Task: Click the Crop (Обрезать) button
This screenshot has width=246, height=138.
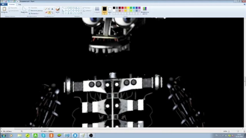Action: pos(33,8)
